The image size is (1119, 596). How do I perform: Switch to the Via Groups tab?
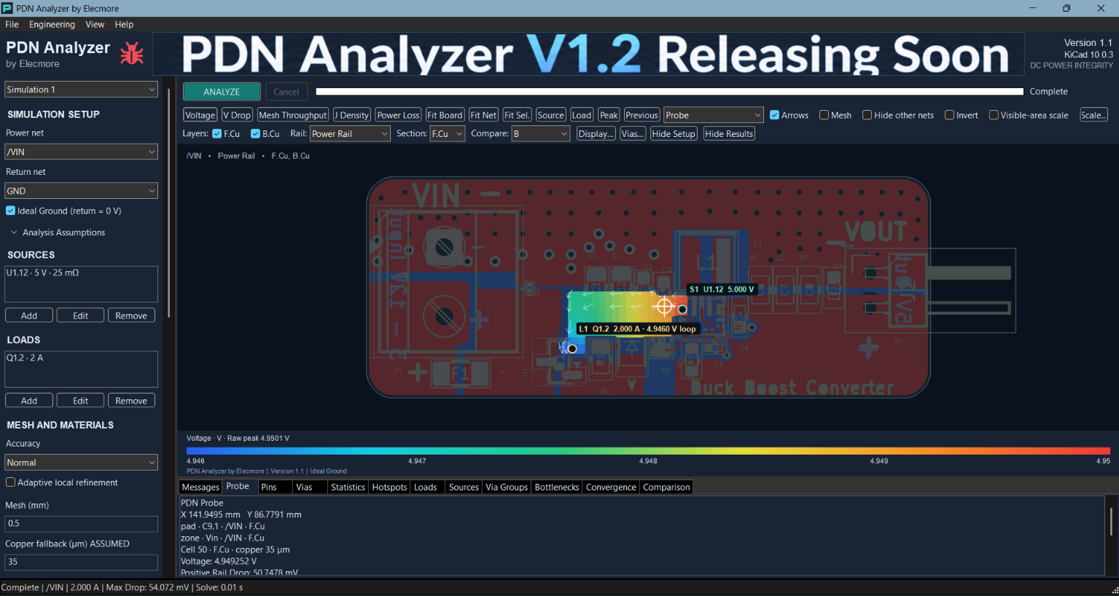(507, 487)
